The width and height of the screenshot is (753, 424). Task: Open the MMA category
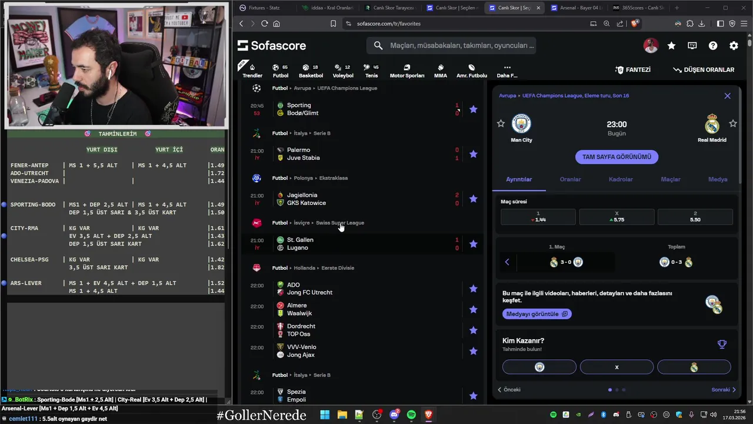[441, 70]
